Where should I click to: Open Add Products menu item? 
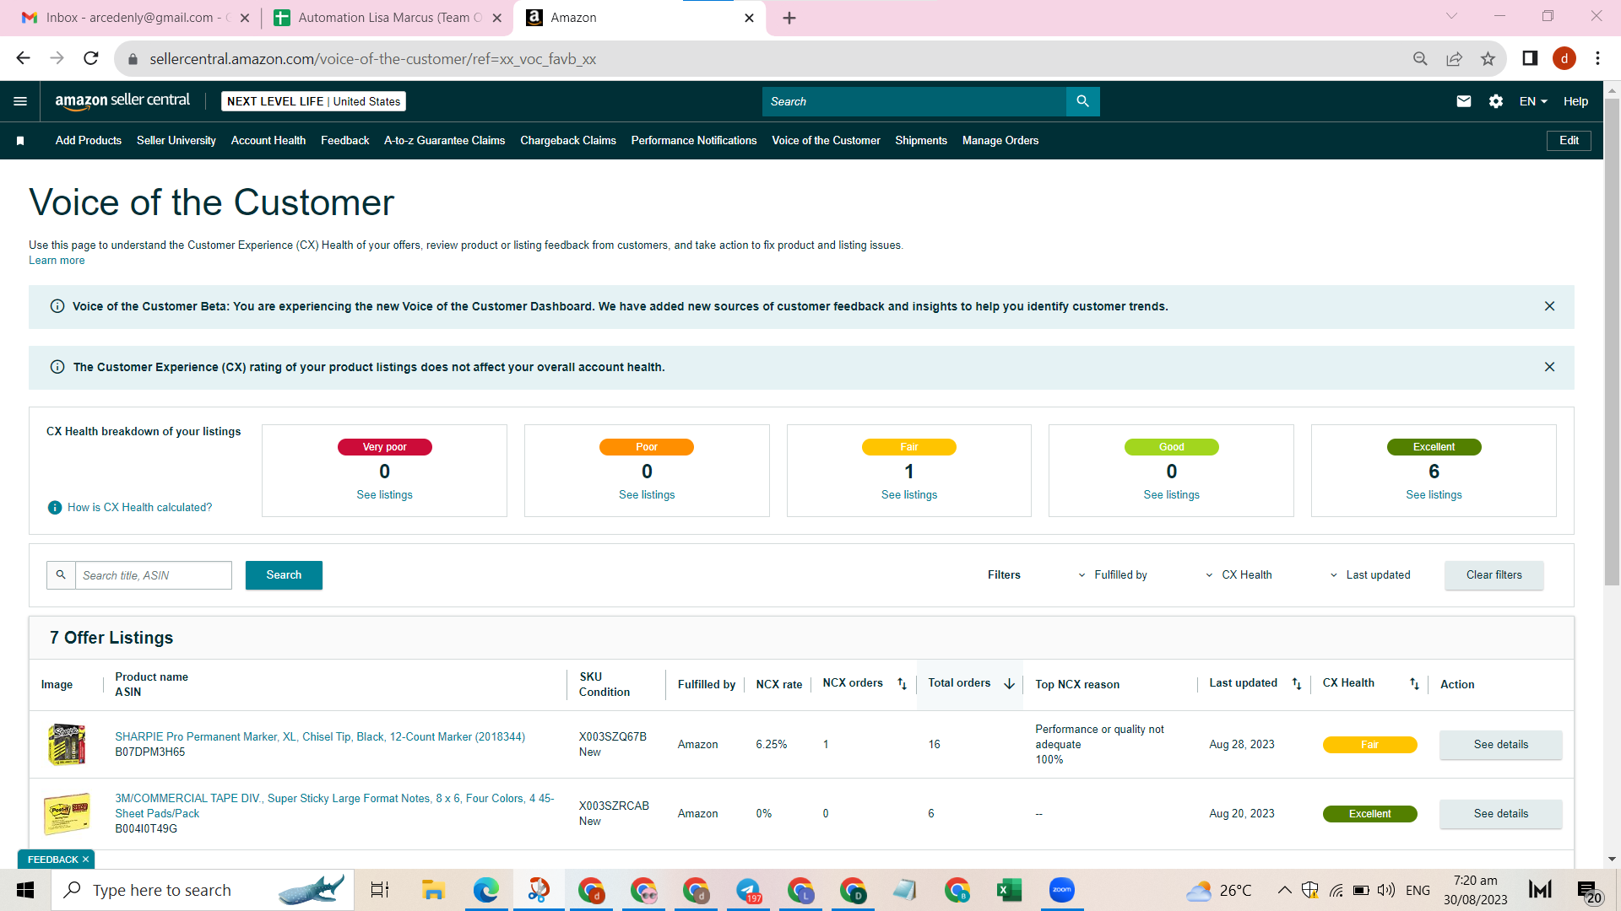pos(89,141)
